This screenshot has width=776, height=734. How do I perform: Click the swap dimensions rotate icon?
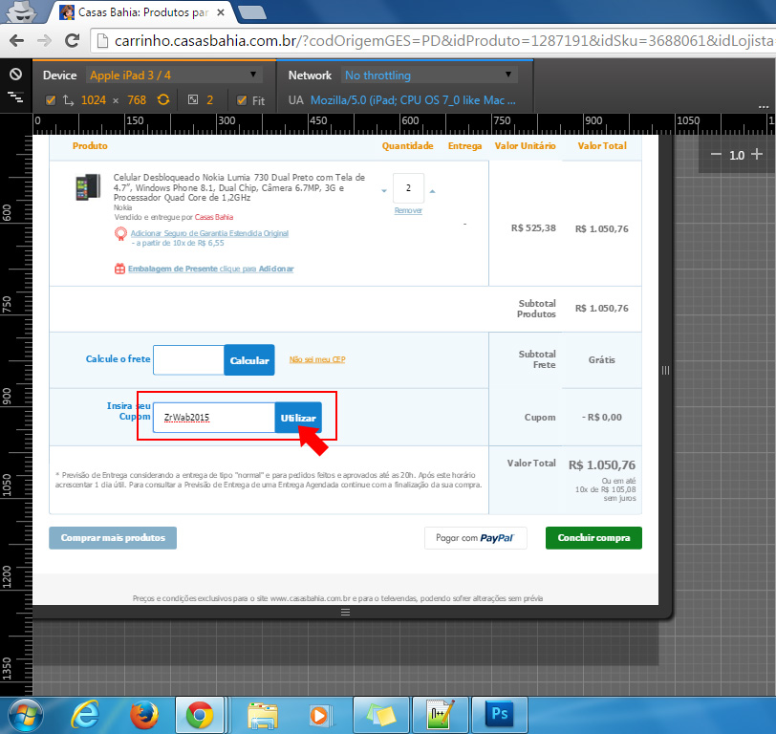163,99
